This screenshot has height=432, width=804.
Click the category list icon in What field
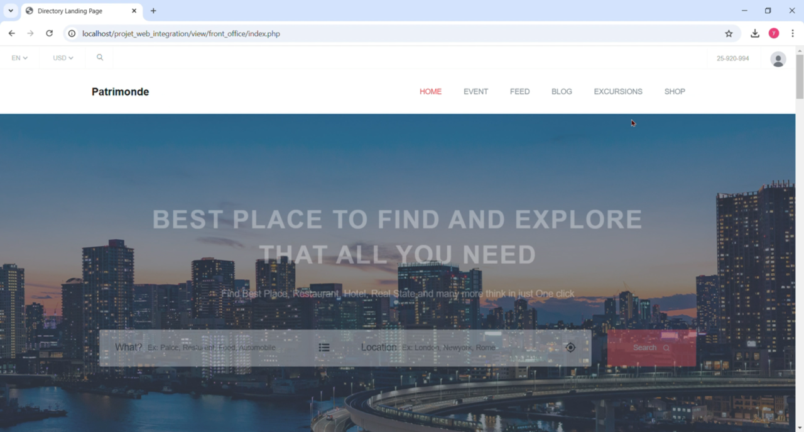[324, 348]
